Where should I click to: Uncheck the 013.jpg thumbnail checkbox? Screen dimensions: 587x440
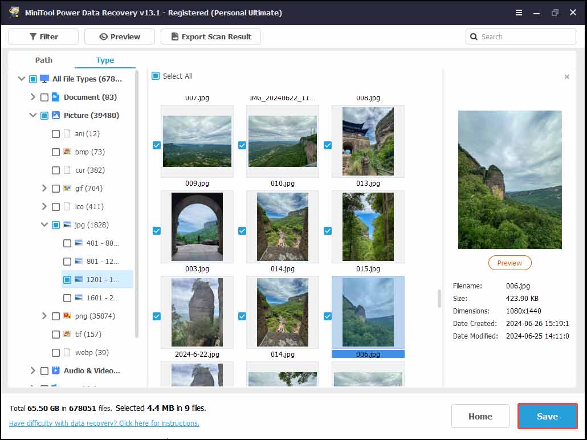tap(328, 145)
